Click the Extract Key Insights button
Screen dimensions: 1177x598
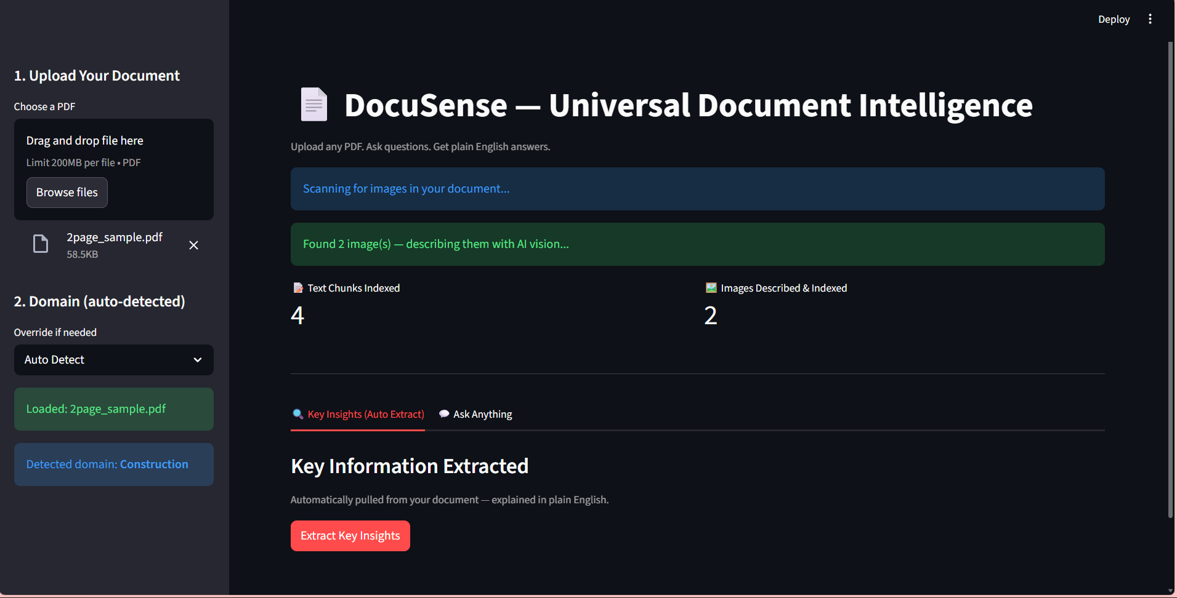tap(350, 535)
